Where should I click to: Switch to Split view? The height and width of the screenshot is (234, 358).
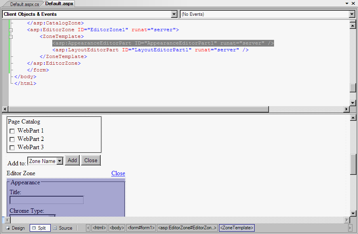tap(40, 228)
